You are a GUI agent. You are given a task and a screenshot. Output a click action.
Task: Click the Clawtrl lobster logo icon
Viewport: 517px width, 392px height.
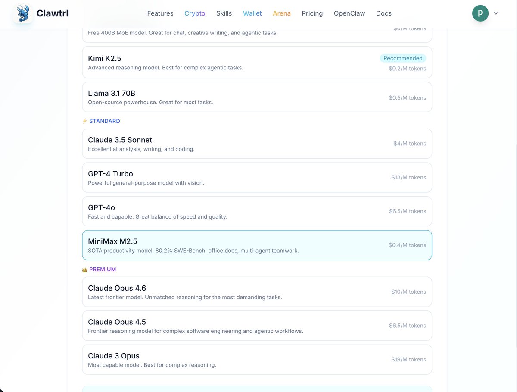(x=23, y=13)
